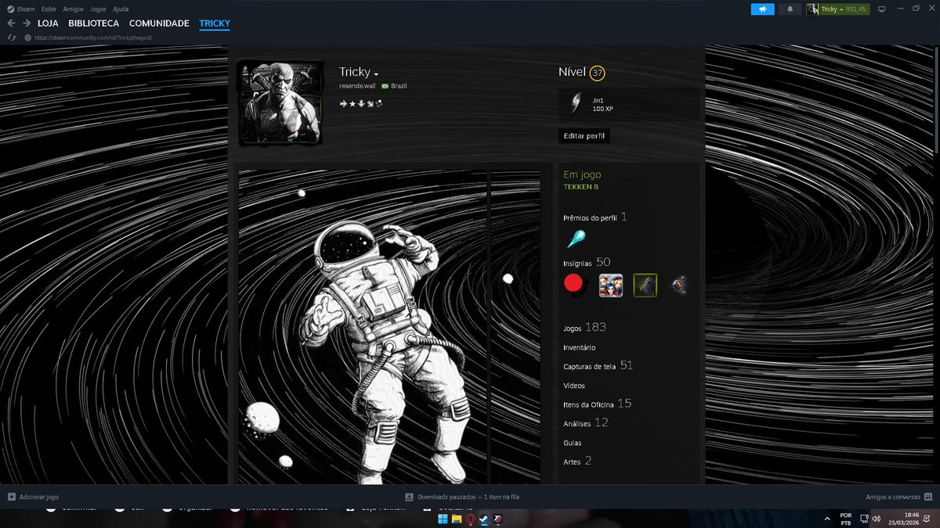Open the Jin1 featured badge
940x528 pixels.
pyautogui.click(x=629, y=104)
